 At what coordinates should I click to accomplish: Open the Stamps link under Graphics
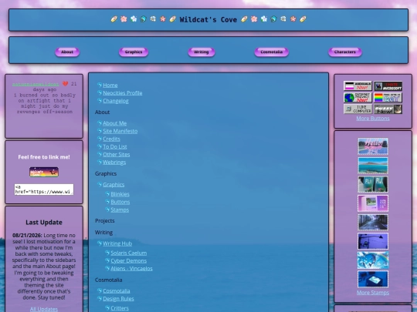point(120,210)
